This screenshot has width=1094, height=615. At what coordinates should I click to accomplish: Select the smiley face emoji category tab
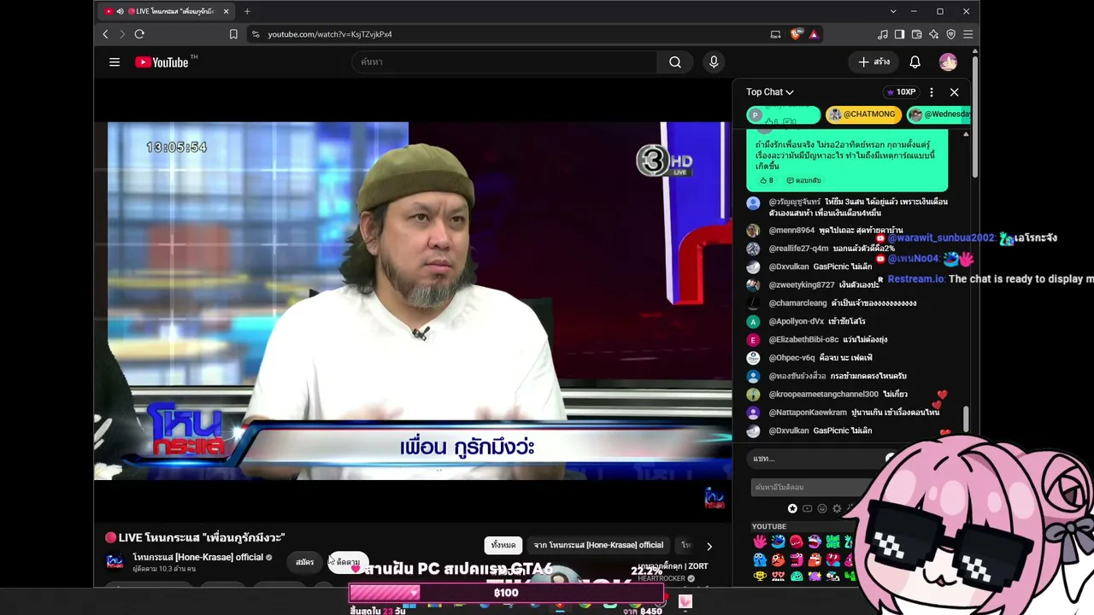pyautogui.click(x=822, y=509)
